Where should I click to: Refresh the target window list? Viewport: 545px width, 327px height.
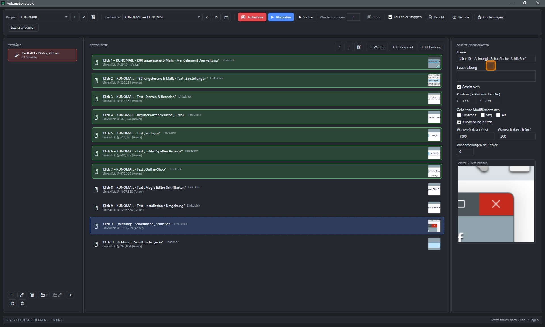click(x=216, y=17)
